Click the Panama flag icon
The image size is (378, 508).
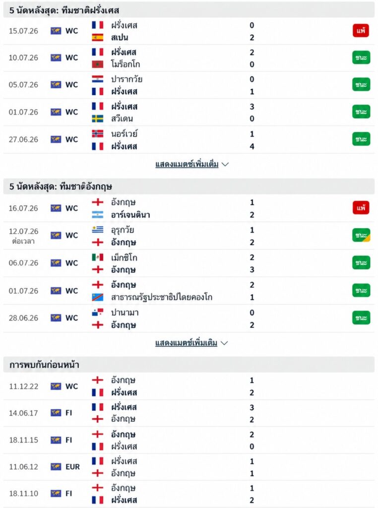(x=98, y=313)
